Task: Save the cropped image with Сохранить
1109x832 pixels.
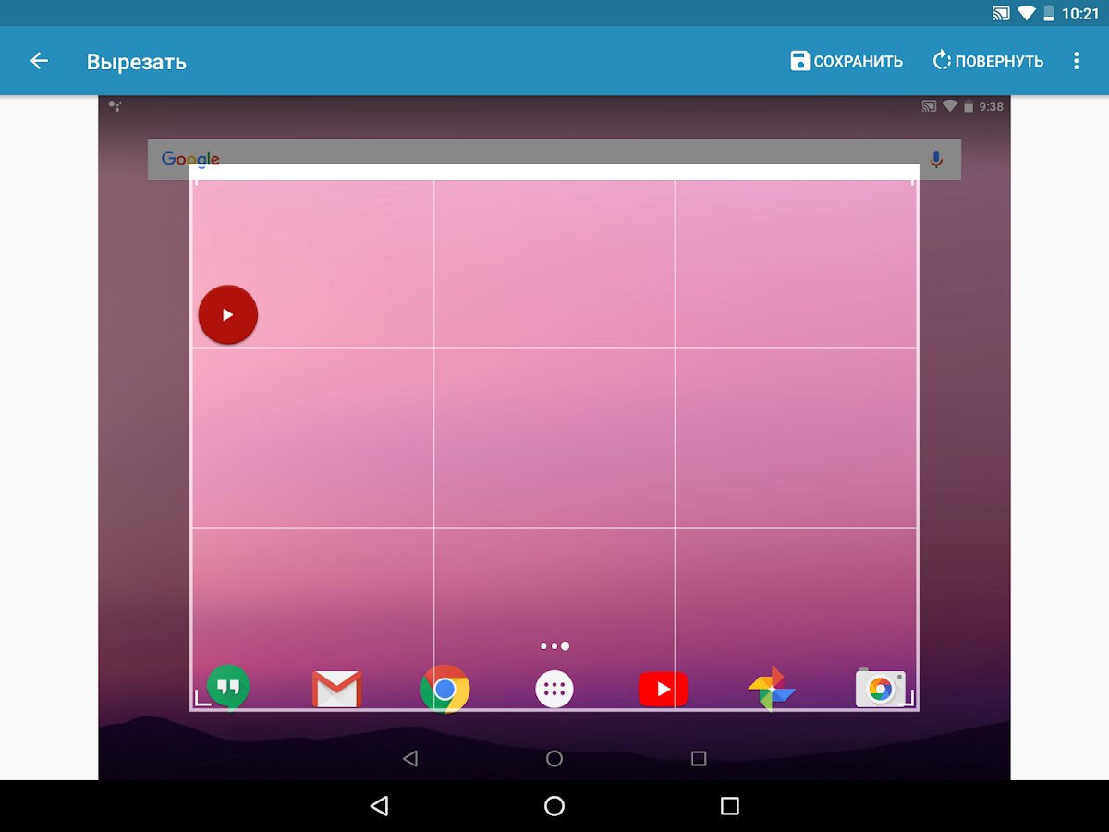Action: (847, 61)
